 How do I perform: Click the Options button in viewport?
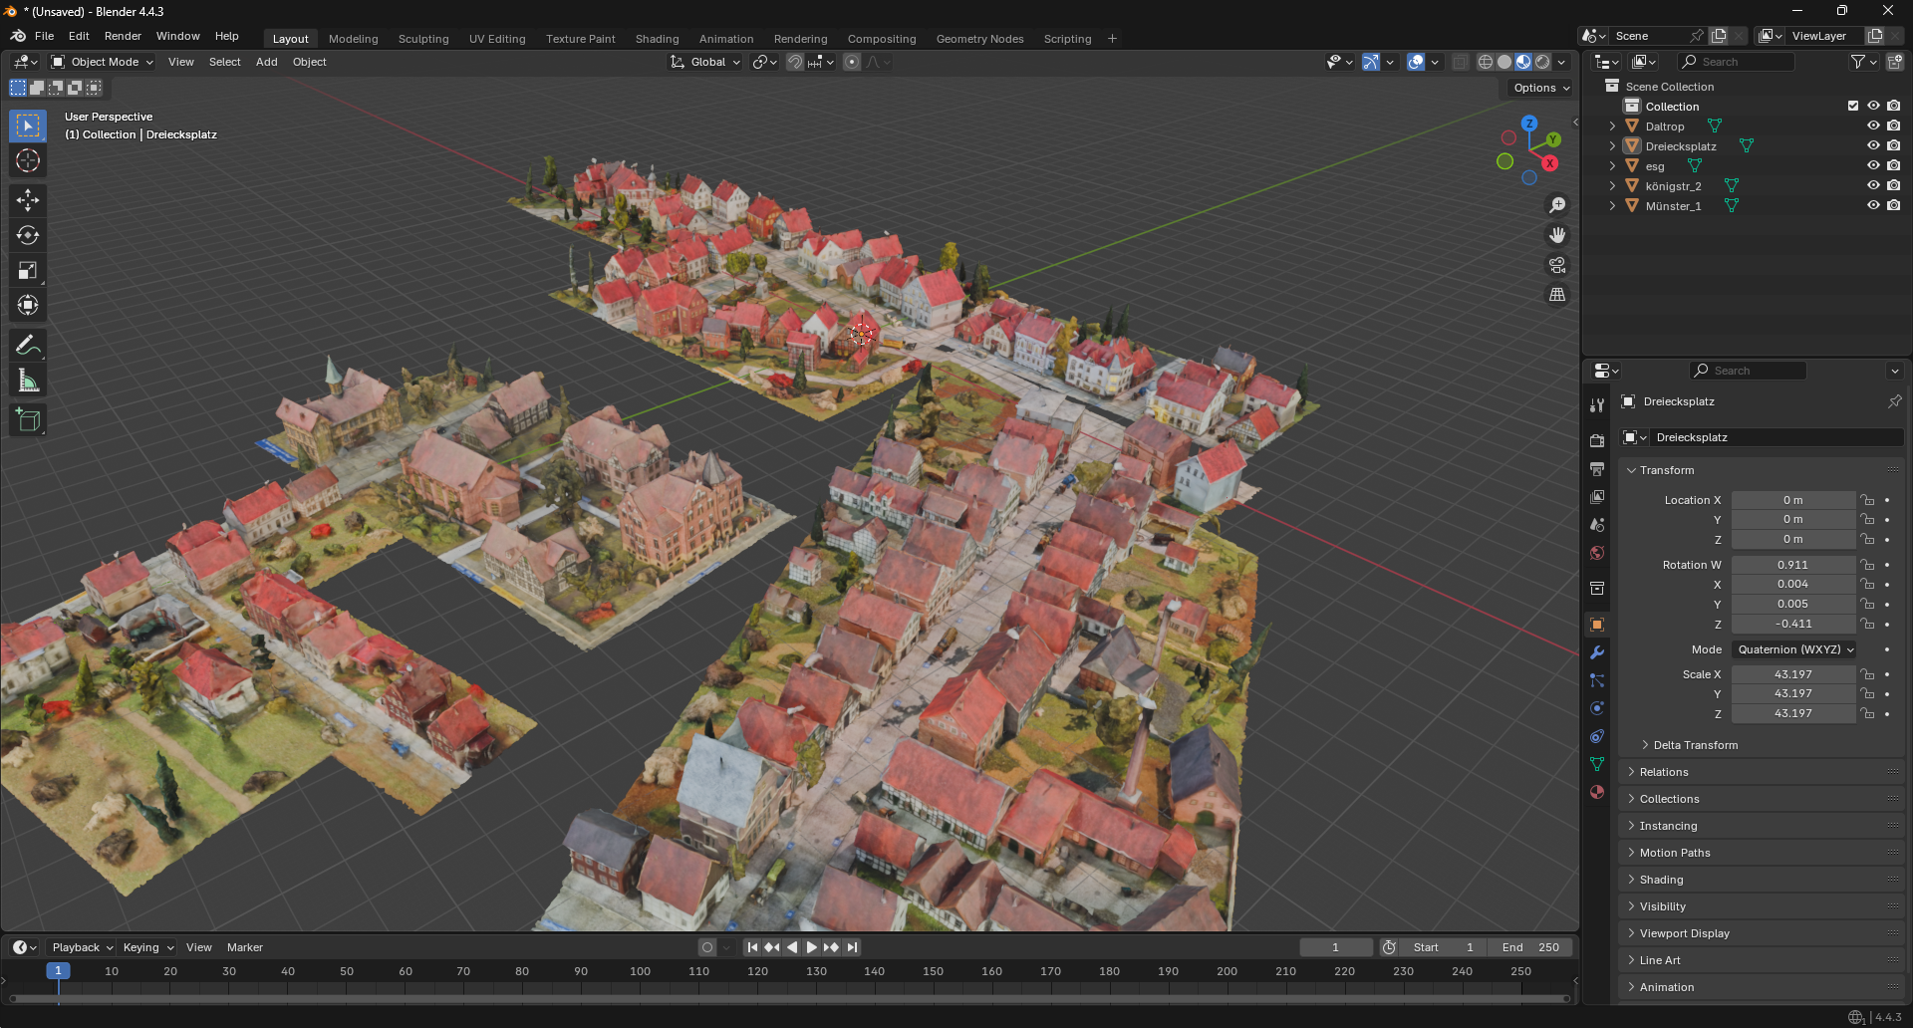pos(1540,88)
